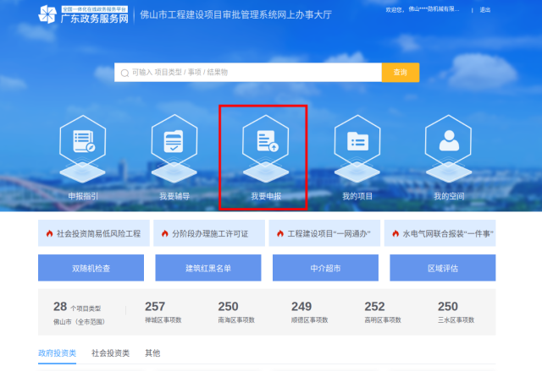Switch to the 社会投资类 tab
Viewport: 542px width, 371px height.
(x=110, y=352)
